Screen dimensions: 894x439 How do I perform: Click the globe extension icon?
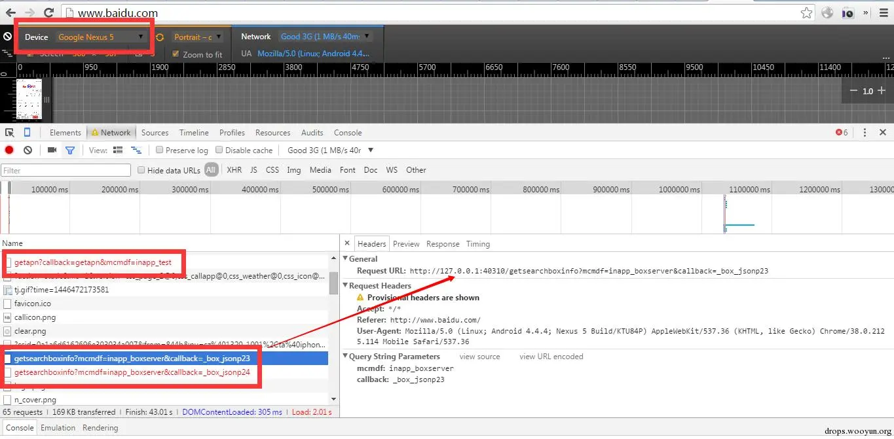[827, 12]
